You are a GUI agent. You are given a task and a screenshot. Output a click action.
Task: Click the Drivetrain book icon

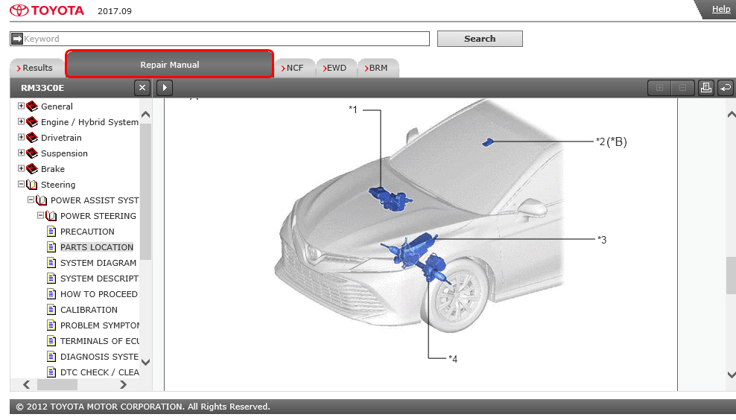coord(32,138)
